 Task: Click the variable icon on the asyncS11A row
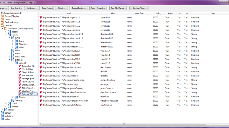pos(41,18)
